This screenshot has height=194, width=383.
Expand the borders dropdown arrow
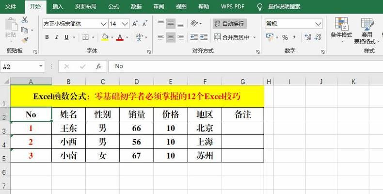tap(93, 37)
